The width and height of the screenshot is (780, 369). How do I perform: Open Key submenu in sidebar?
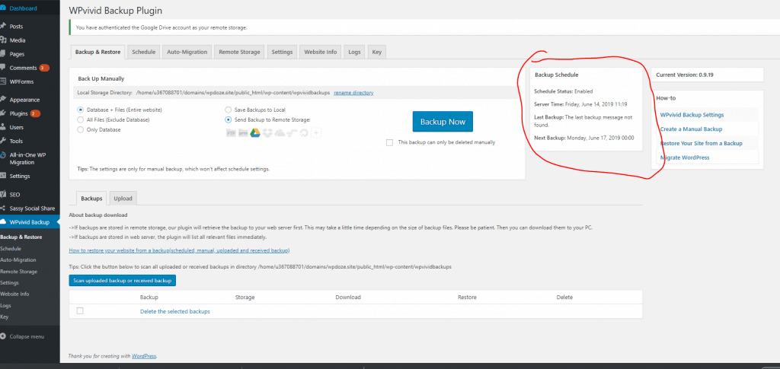(5, 317)
